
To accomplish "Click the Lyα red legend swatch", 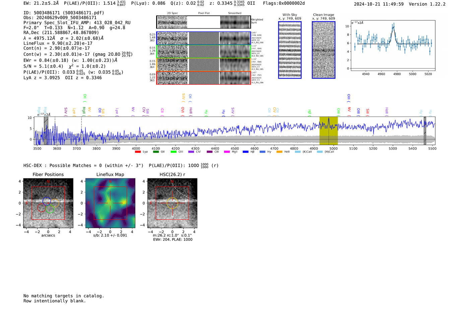I will 138,152.
